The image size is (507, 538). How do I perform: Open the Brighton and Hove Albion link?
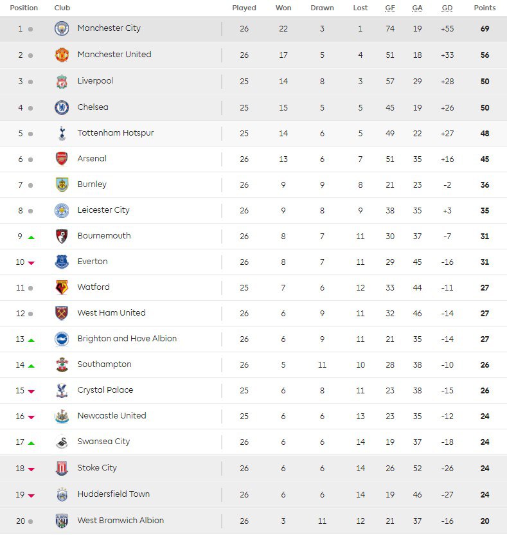[x=127, y=338]
